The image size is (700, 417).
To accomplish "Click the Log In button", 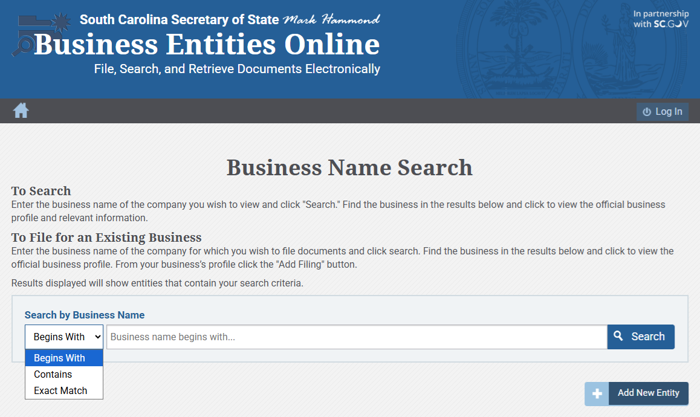I will pos(663,111).
